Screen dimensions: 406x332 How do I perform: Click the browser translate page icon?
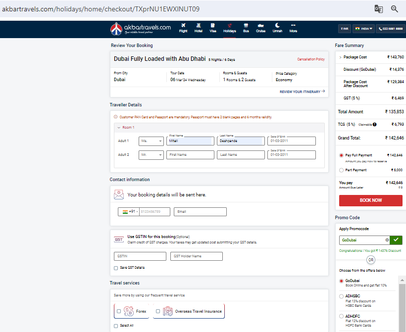point(379,9)
